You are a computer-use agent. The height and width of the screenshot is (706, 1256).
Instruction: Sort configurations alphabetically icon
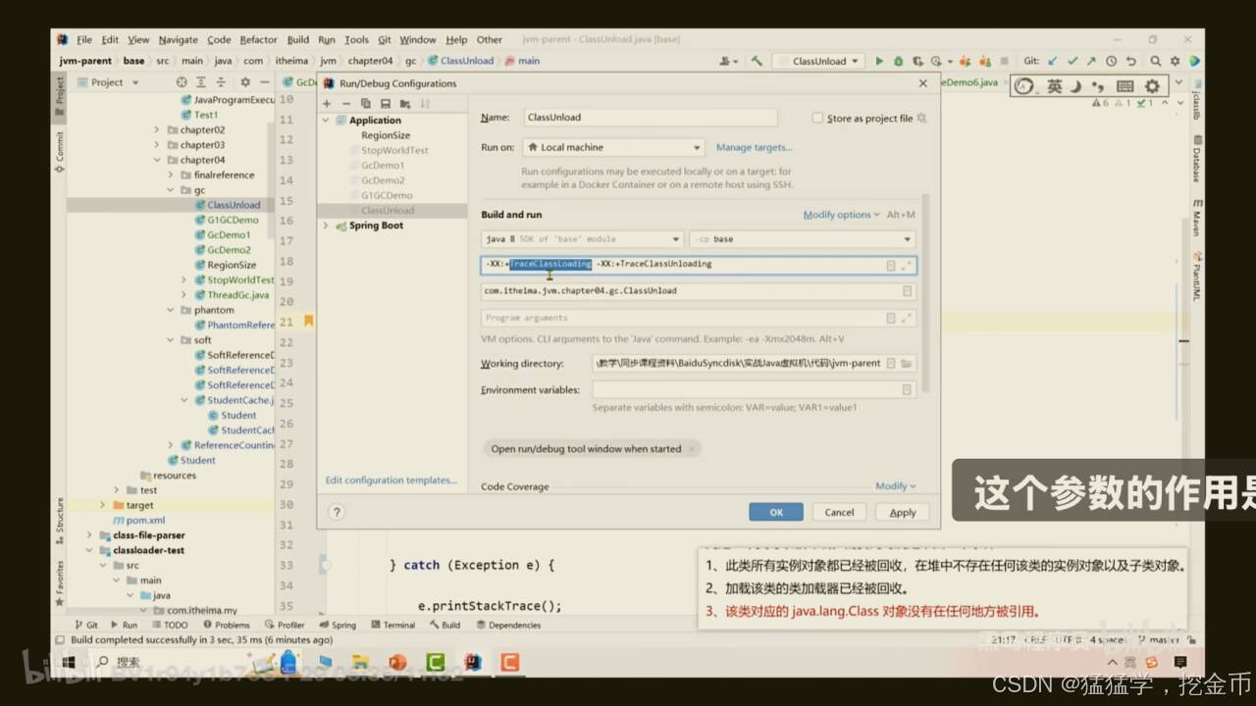point(425,103)
